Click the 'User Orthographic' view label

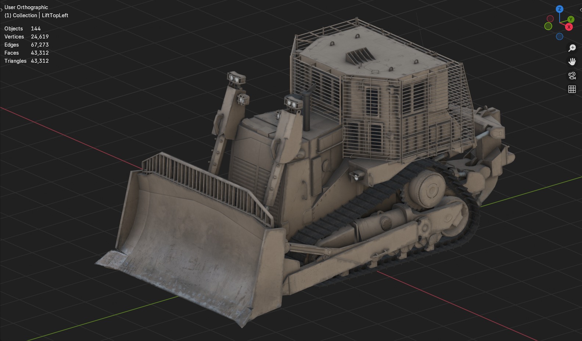pos(26,7)
